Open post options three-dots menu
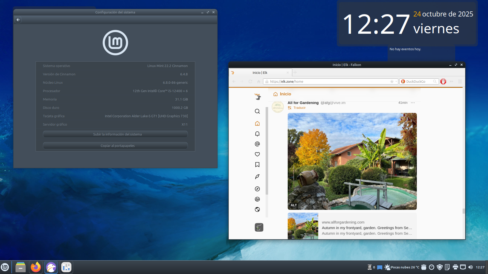 (x=413, y=103)
